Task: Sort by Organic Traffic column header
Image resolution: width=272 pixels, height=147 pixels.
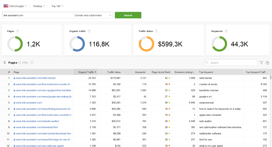Action: point(86,72)
